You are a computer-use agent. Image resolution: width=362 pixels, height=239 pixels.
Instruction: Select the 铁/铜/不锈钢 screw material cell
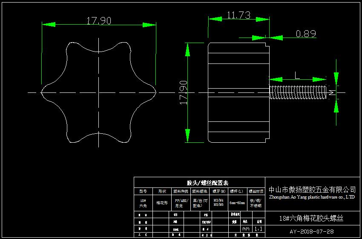coord(256,203)
